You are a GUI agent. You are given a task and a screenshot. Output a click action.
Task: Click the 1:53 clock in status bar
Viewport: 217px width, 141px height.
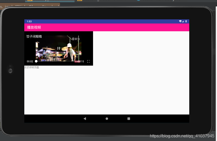tap(29, 21)
